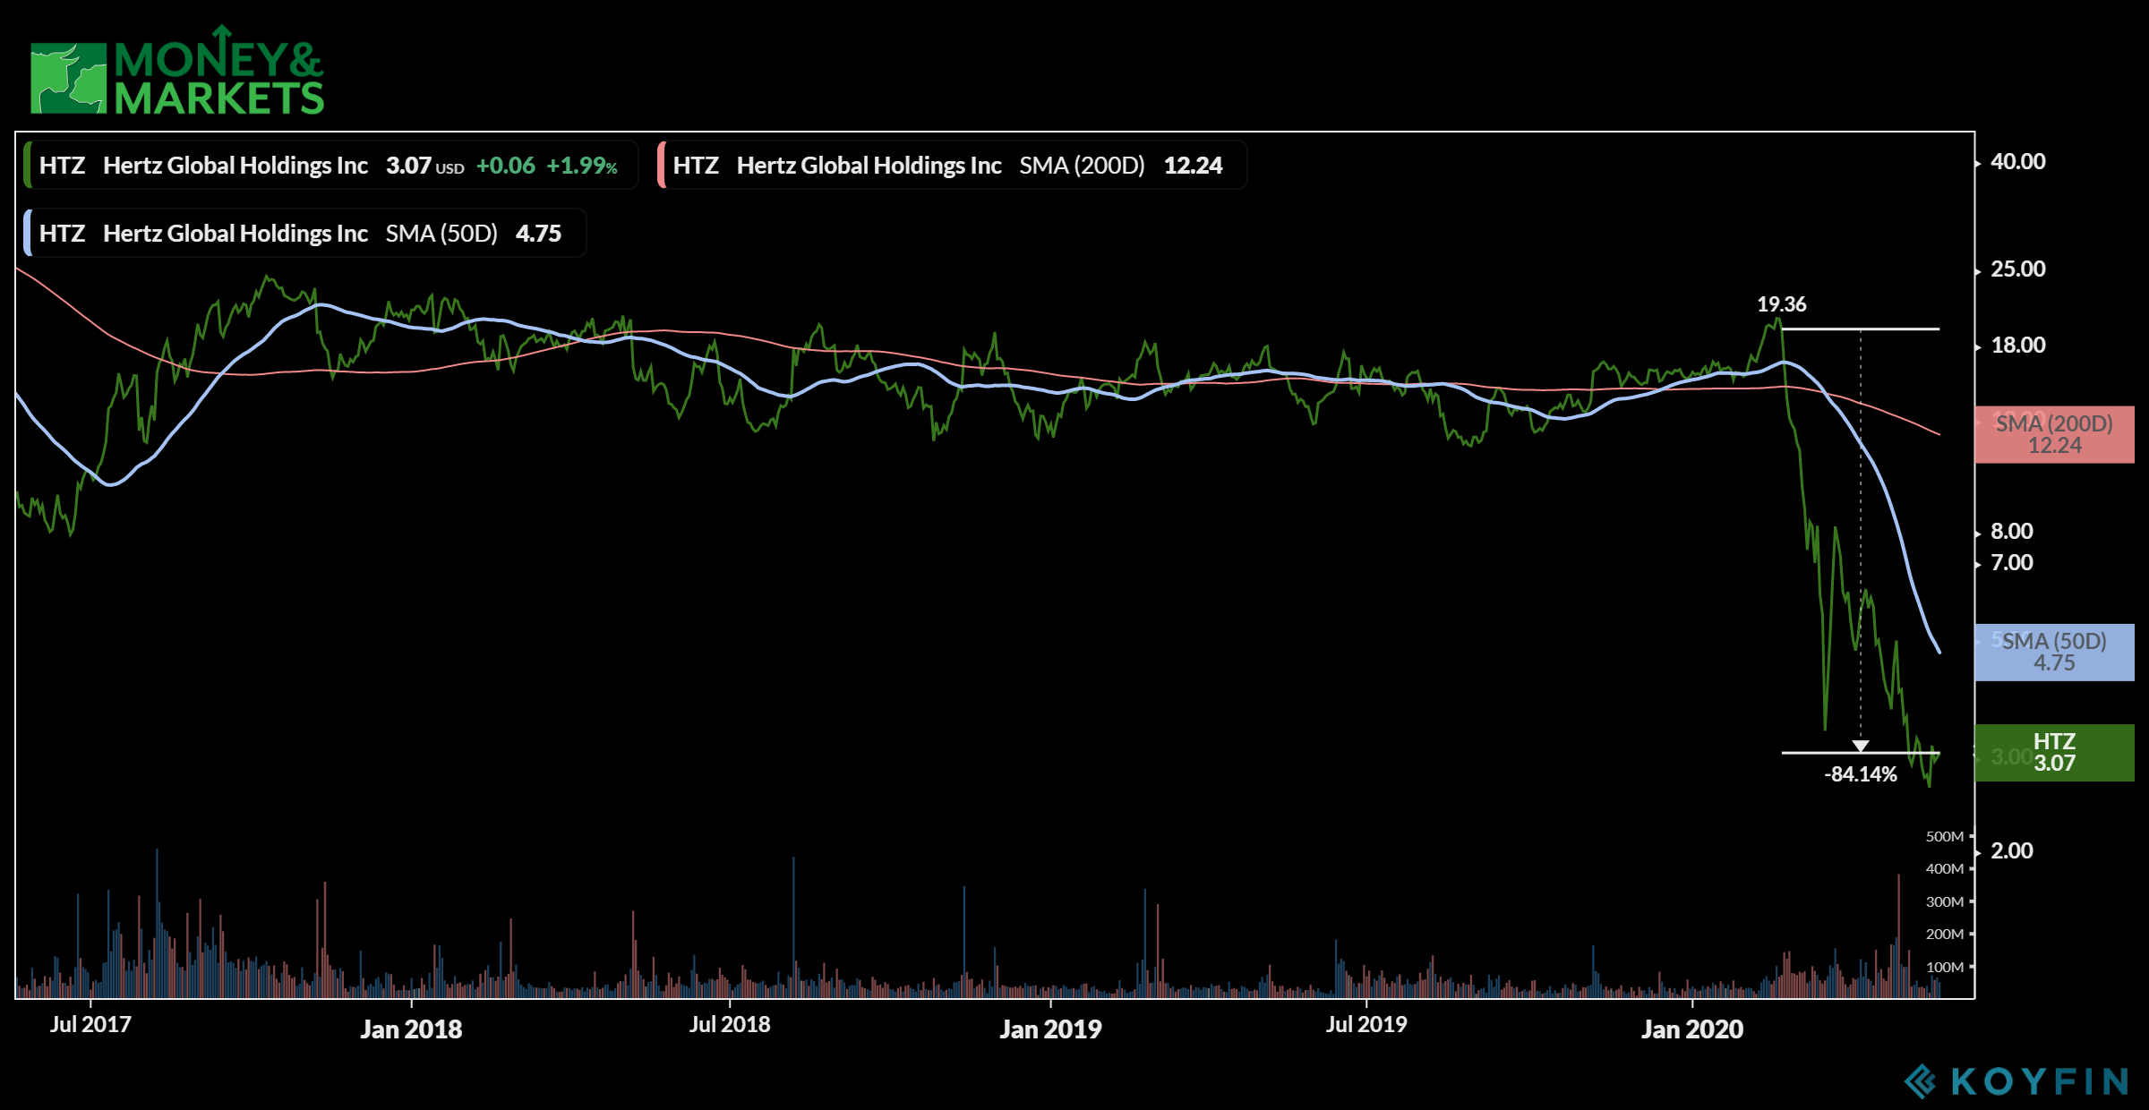Click the 2.00 price axis label
The width and height of the screenshot is (2149, 1110).
2011,851
